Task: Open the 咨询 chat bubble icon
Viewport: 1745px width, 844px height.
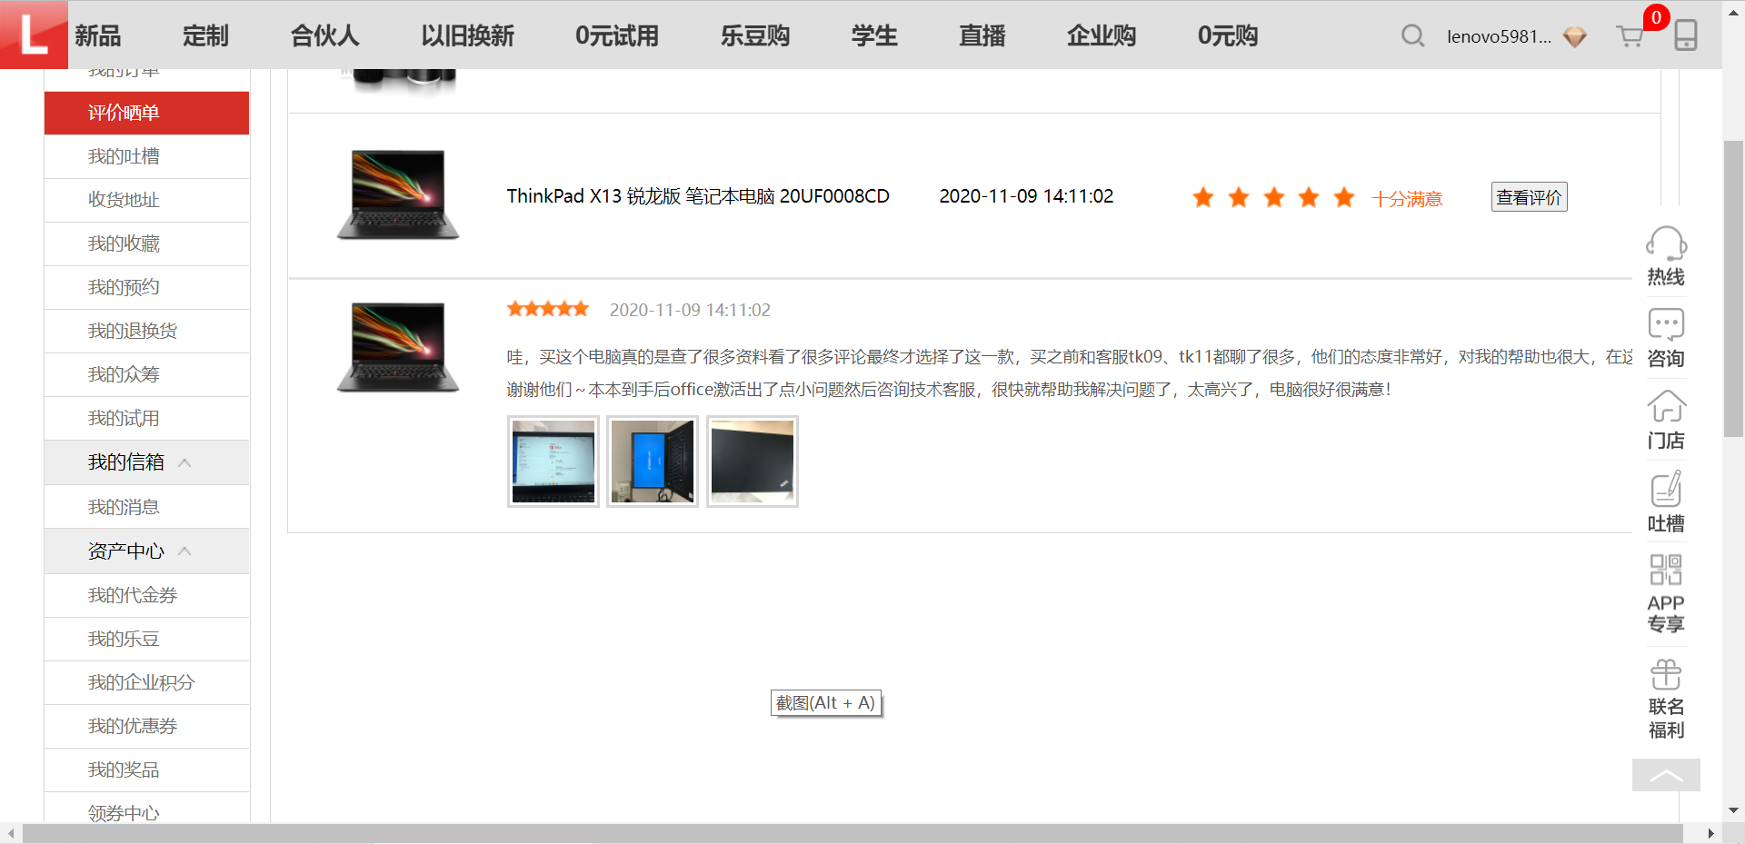Action: point(1666,324)
